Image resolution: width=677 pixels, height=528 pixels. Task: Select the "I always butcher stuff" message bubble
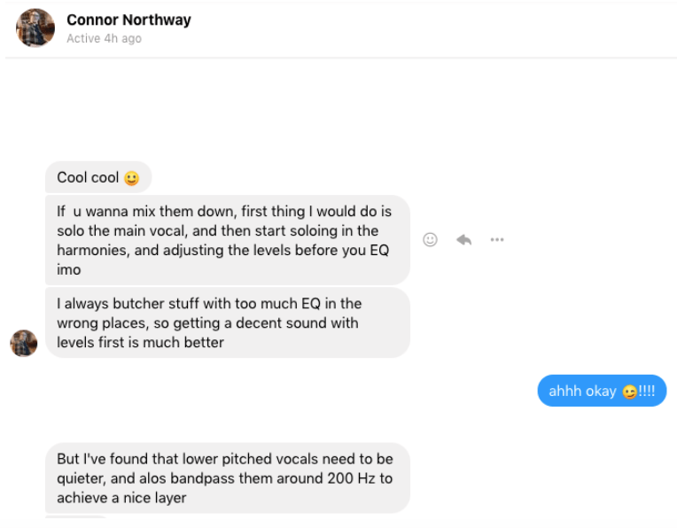pos(227,322)
